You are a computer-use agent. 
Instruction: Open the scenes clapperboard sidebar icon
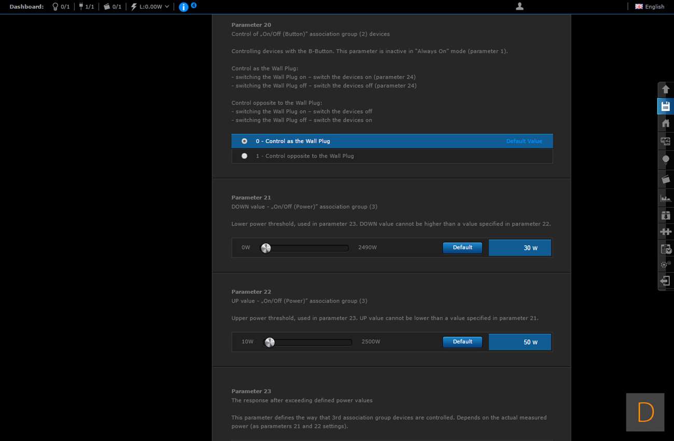666,179
